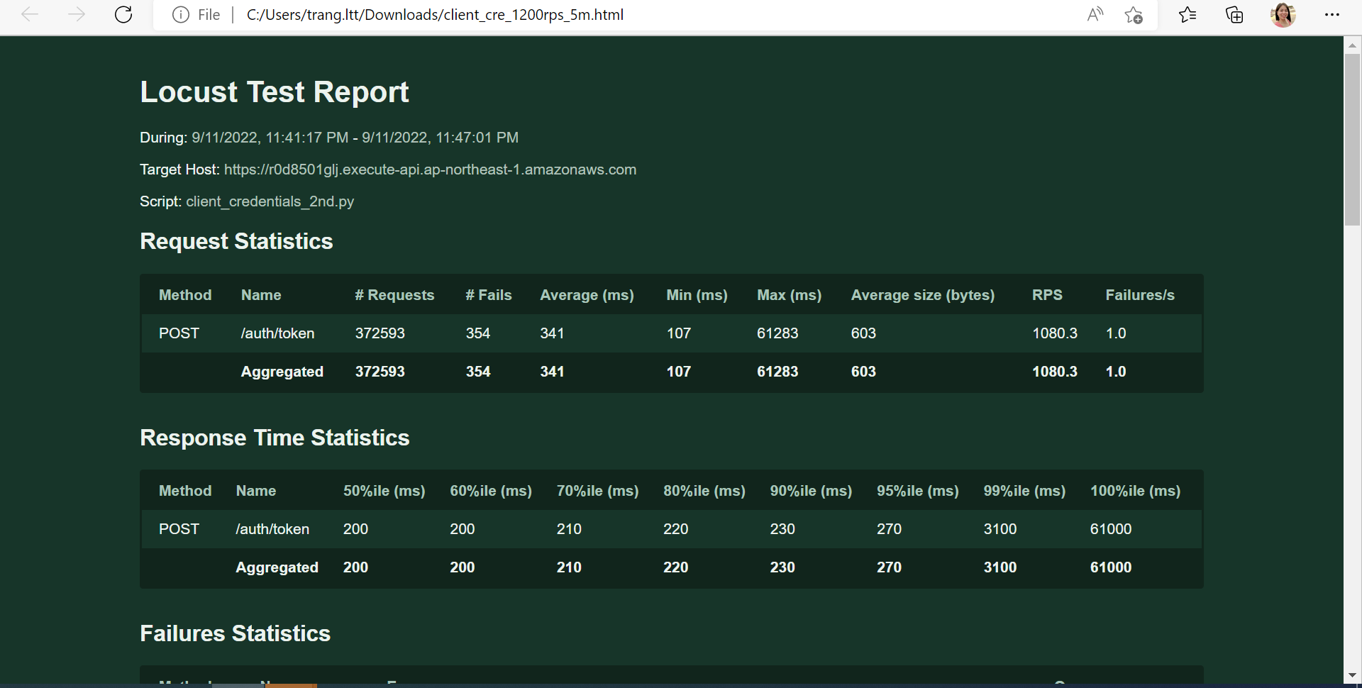Click the address bar file path
Screen dimensions: 1362x688
pyautogui.click(x=434, y=15)
